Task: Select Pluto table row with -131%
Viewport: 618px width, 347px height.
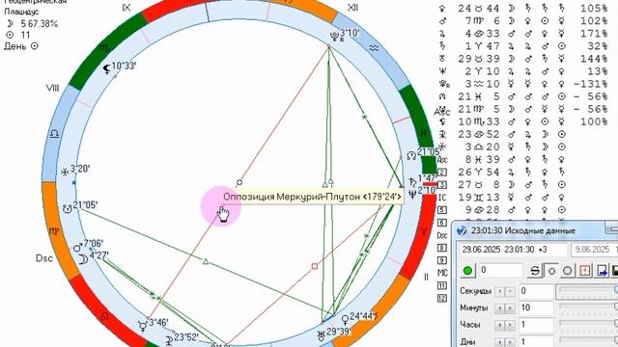Action: coord(523,84)
